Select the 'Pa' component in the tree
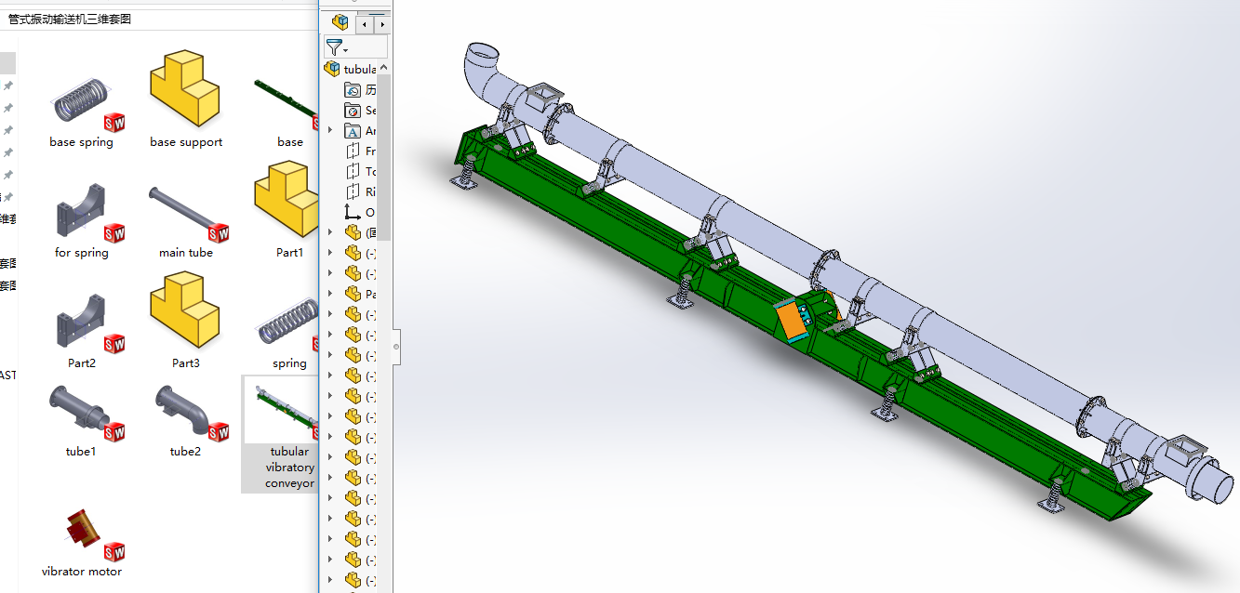 [x=361, y=294]
